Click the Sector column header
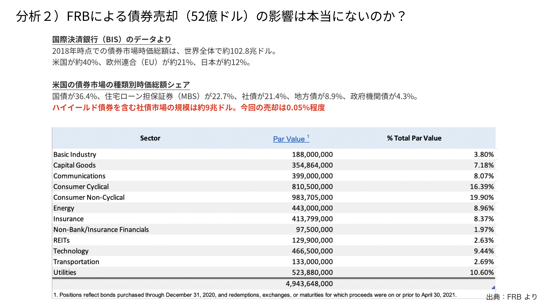Screen dimensions: 541x304 [150, 138]
